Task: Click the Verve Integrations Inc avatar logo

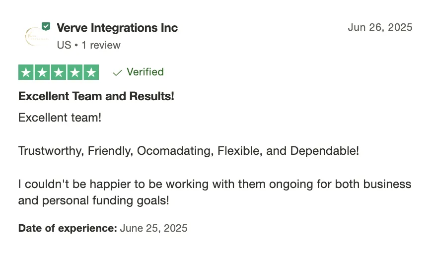Action: 36,36
